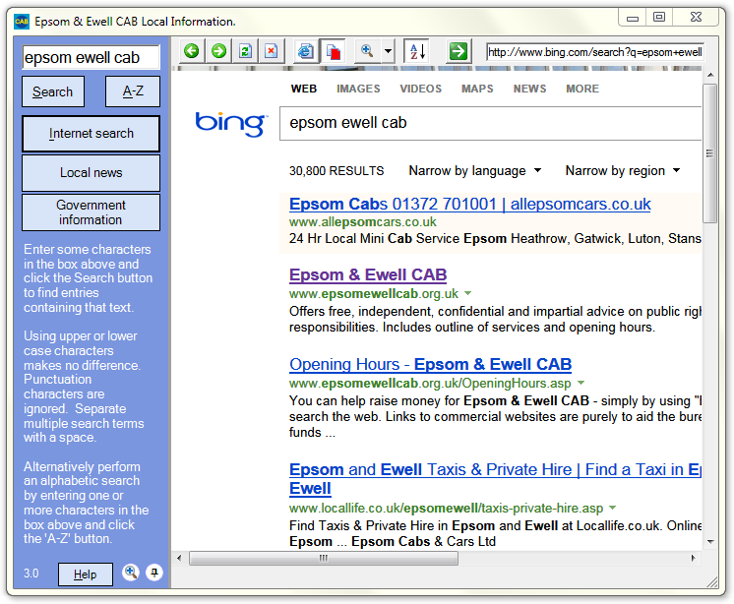Open the Epsom & Ewell CAB result

click(x=368, y=274)
